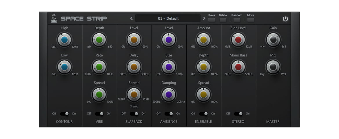Viewport: 339px width, 139px height.
Task: Click the Vibe Depth knob
Action: [99, 40]
